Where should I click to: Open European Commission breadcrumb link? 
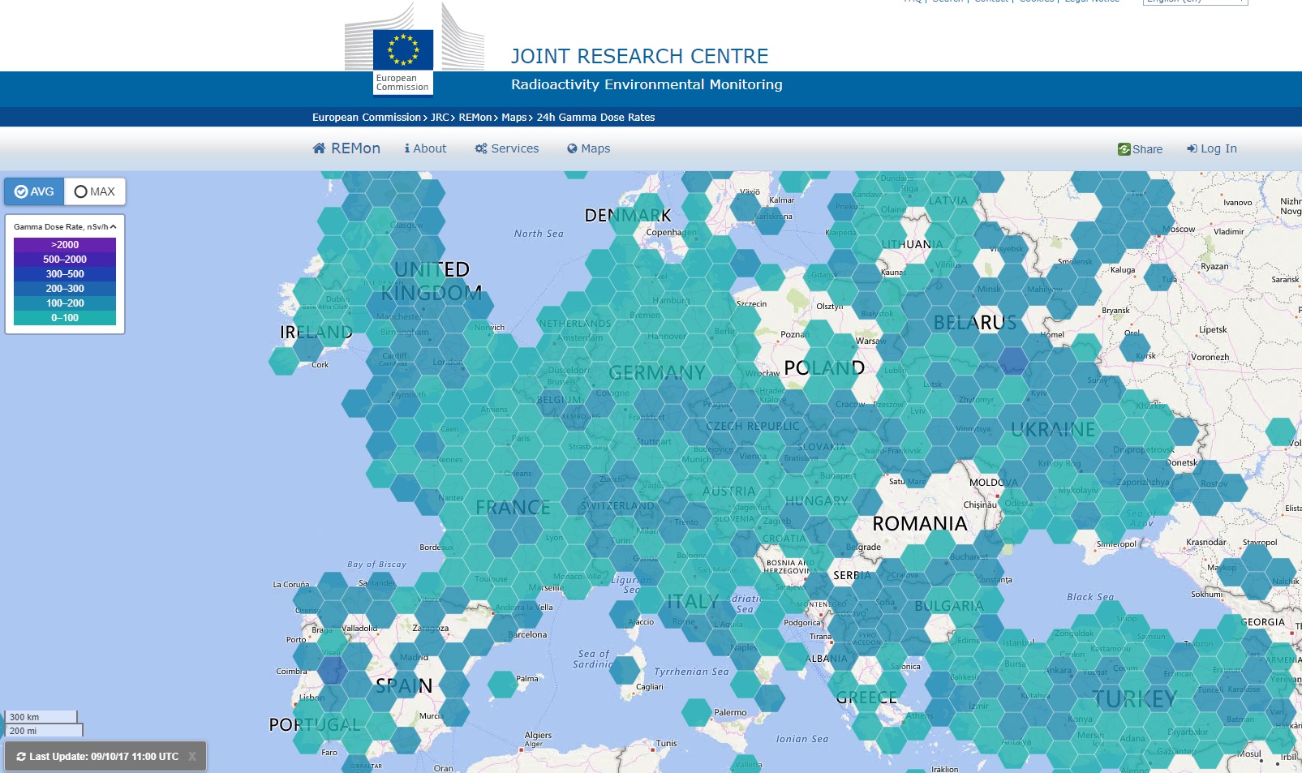click(x=367, y=118)
